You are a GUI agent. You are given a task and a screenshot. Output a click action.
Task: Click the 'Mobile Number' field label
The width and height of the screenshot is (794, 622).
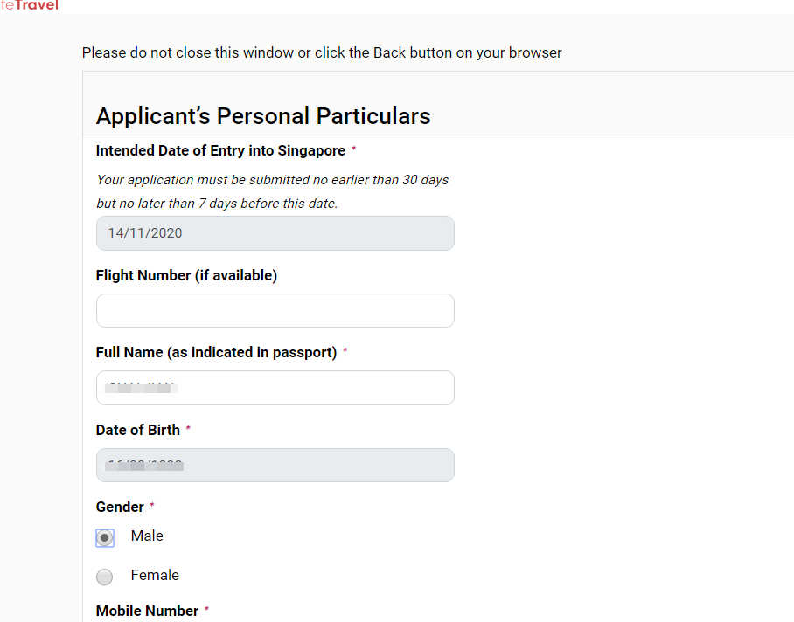pyautogui.click(x=147, y=611)
